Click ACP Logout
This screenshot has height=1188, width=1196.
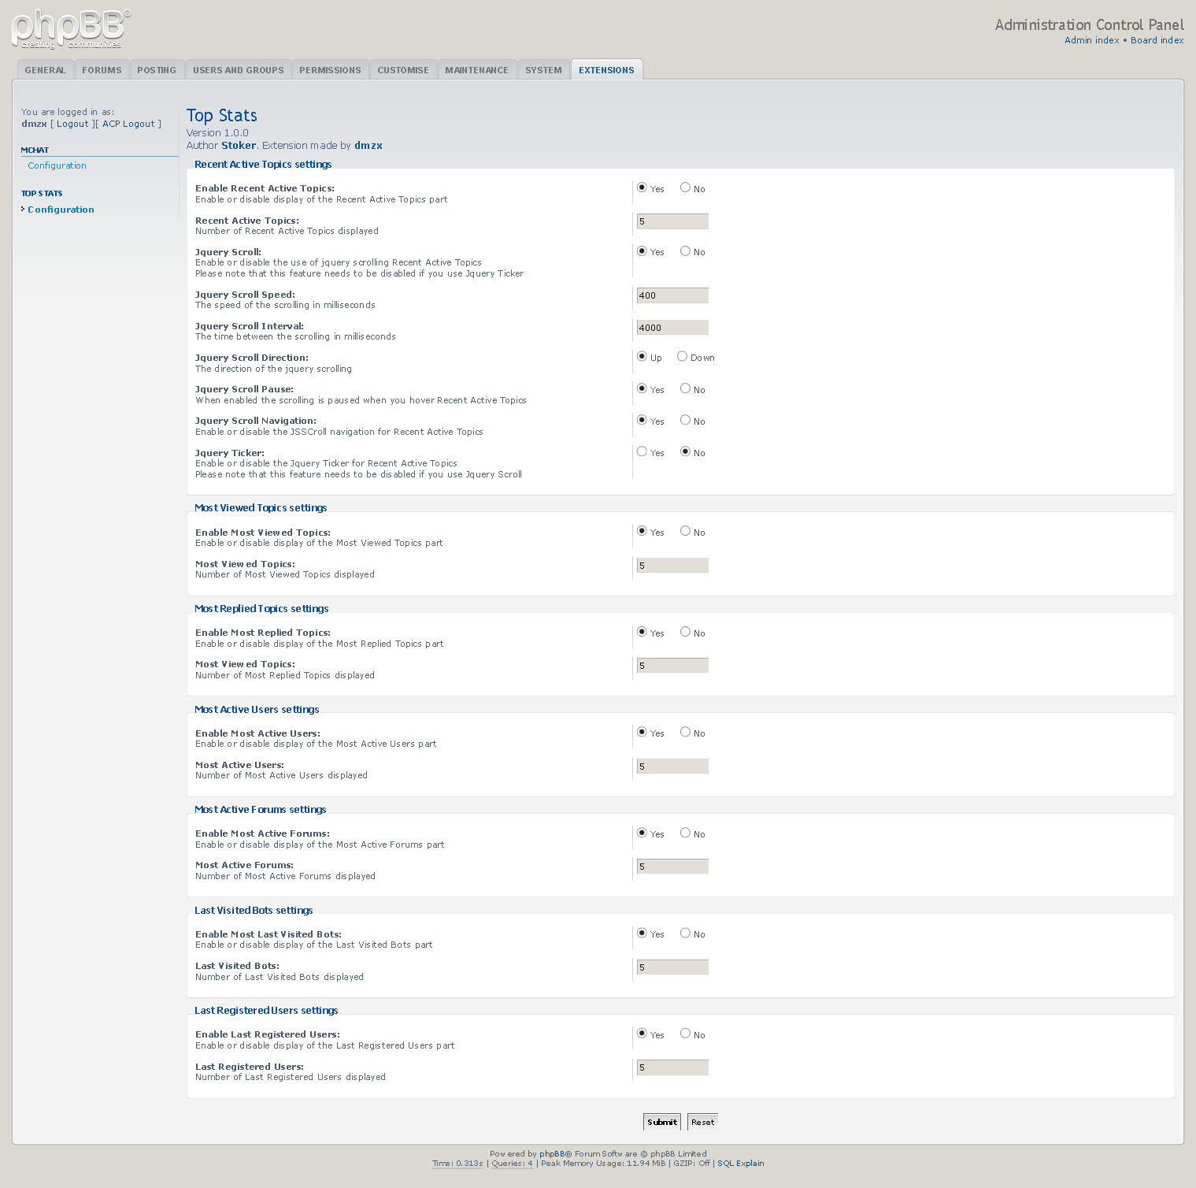[x=129, y=124]
